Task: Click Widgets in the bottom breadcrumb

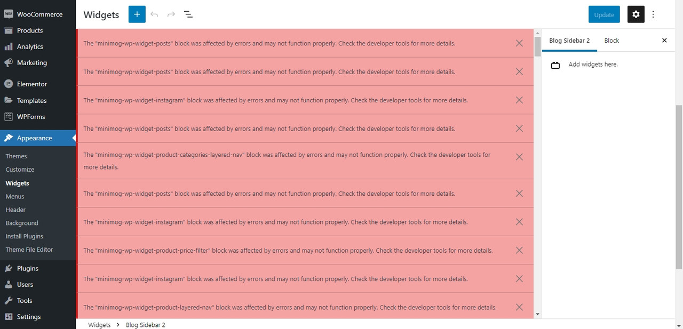Action: pyautogui.click(x=99, y=325)
